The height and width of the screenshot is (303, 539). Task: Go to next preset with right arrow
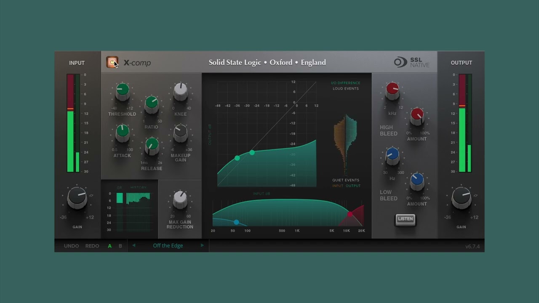coord(202,245)
